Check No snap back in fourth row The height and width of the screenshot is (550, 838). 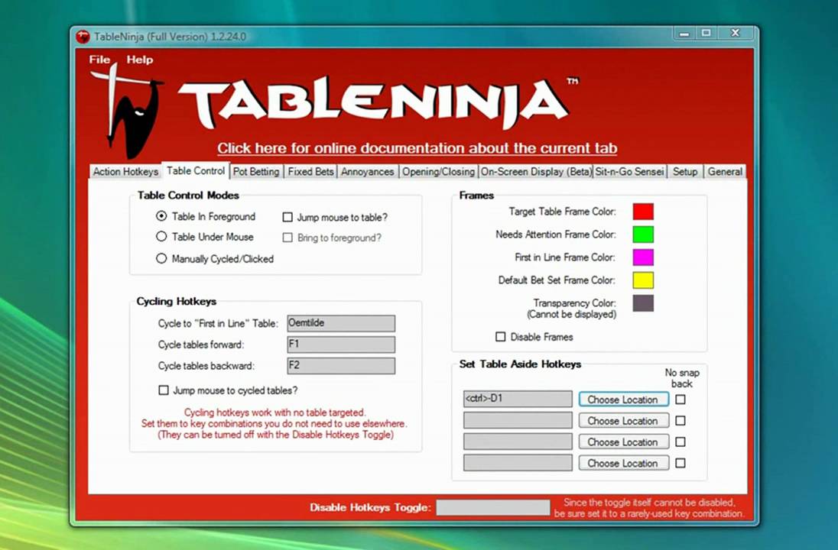pyautogui.click(x=680, y=463)
